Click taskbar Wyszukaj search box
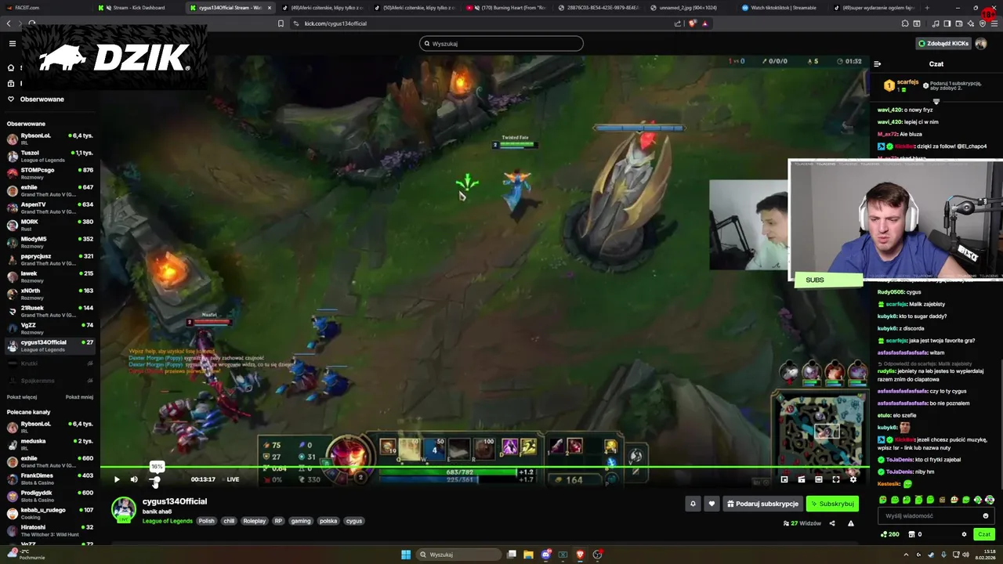The width and height of the screenshot is (1003, 564). coord(459,555)
